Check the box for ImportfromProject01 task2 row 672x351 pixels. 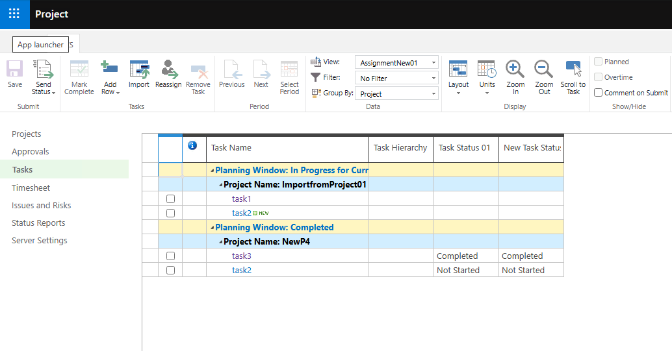point(170,213)
